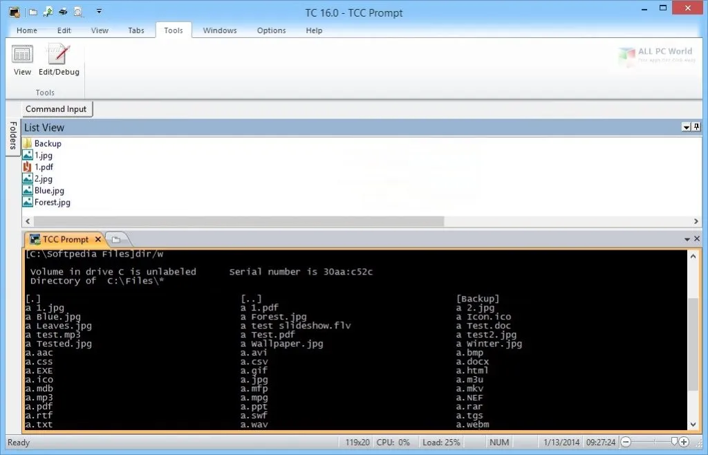Viewport: 708px width, 455px height.
Task: Expand the quick access toolbar customize menu
Action: tap(99, 11)
